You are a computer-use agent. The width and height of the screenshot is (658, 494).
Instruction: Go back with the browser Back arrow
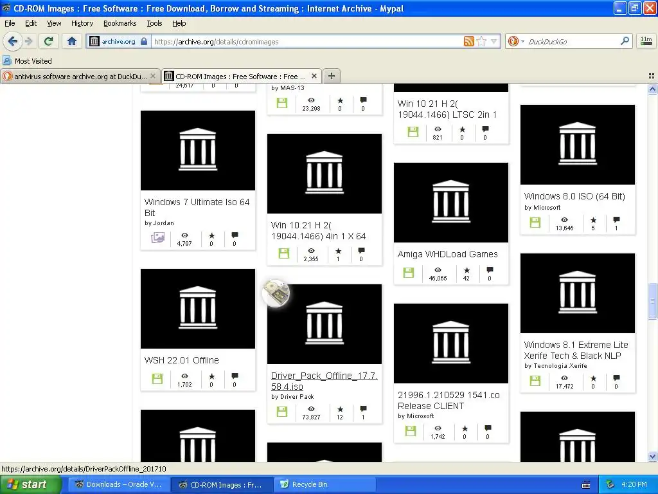coord(13,41)
